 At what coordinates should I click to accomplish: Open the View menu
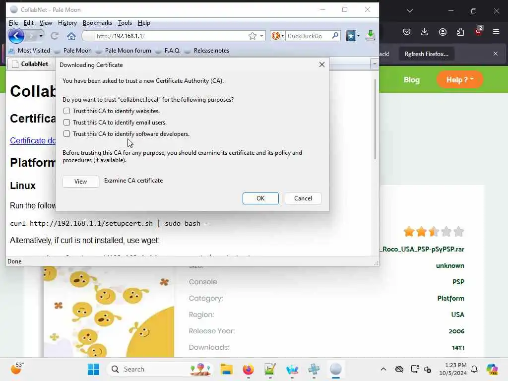click(x=46, y=23)
